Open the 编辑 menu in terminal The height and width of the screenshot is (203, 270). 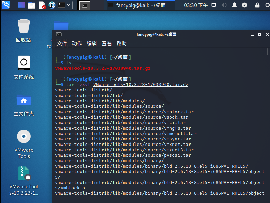point(92,44)
